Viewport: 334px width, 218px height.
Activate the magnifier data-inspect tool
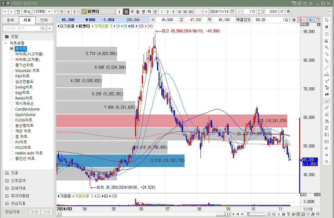click(x=327, y=101)
